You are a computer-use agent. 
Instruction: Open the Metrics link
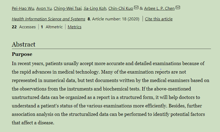[74, 27]
